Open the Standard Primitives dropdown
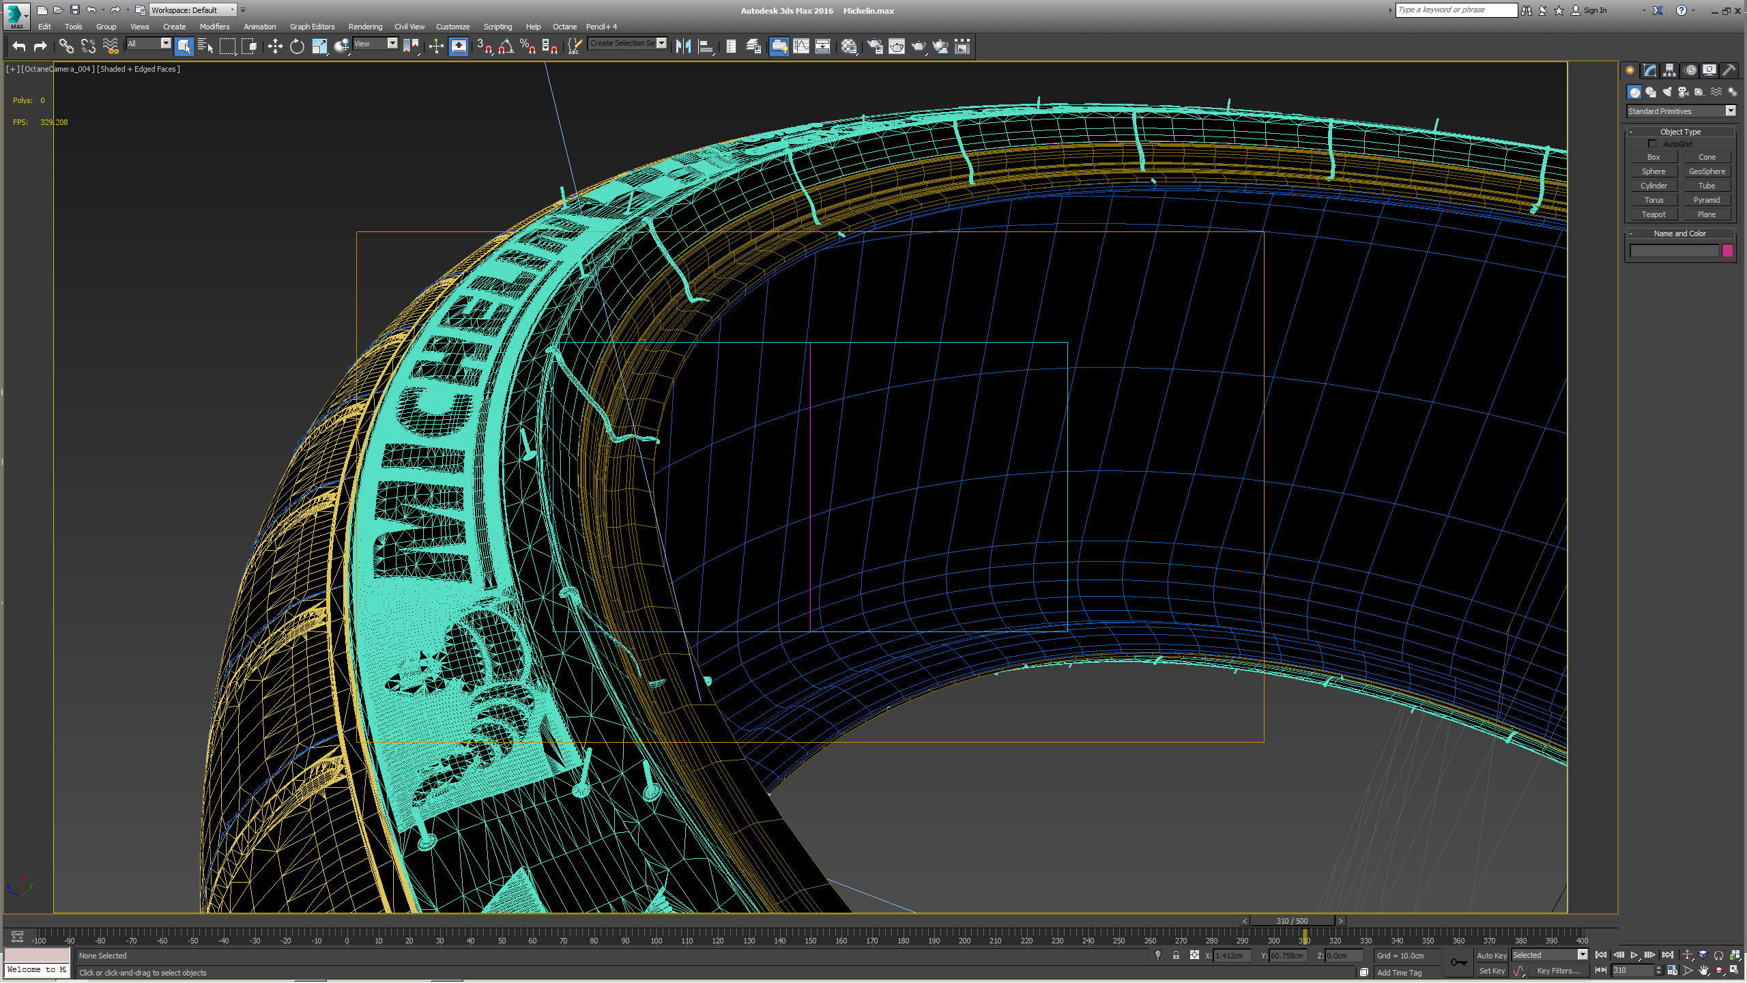 tap(1731, 111)
